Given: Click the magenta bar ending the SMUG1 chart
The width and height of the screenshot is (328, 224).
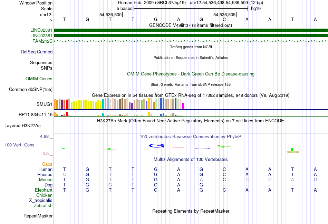Looking at the screenshot, I should click(x=183, y=106).
